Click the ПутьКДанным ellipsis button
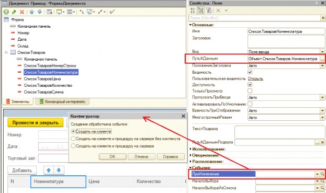 click(322, 59)
